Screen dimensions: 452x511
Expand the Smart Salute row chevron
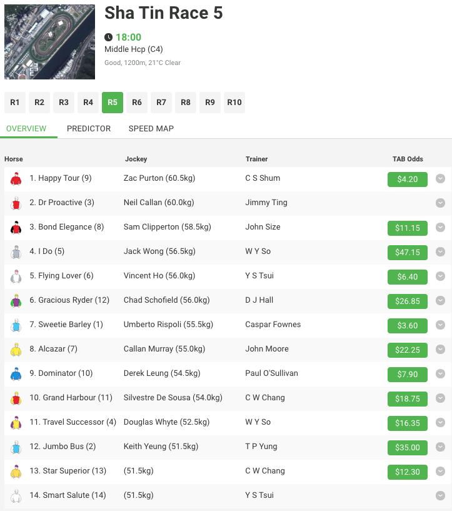pyautogui.click(x=440, y=495)
